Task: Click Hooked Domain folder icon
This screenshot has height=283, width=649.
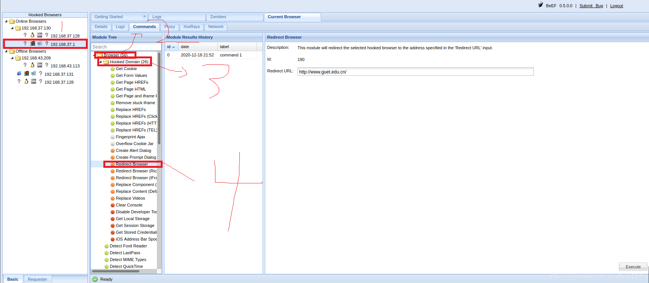Action: point(106,62)
